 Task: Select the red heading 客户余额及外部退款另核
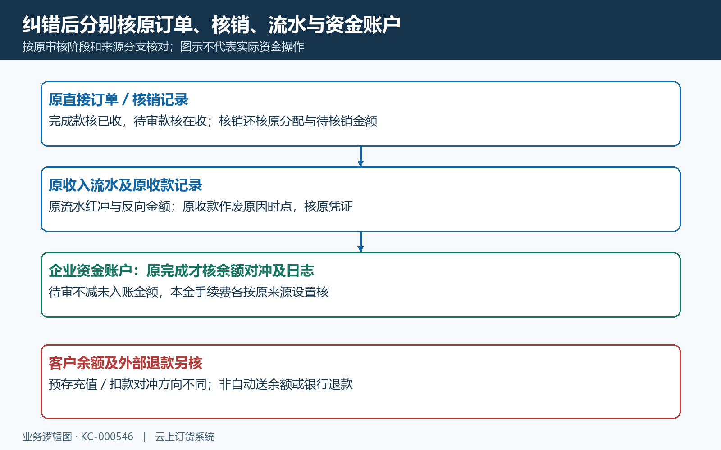[x=126, y=363]
